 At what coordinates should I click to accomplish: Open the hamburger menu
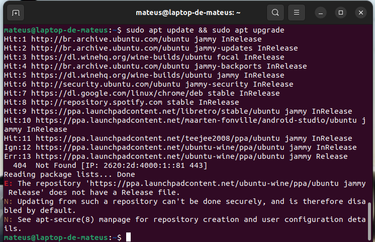coord(296,13)
